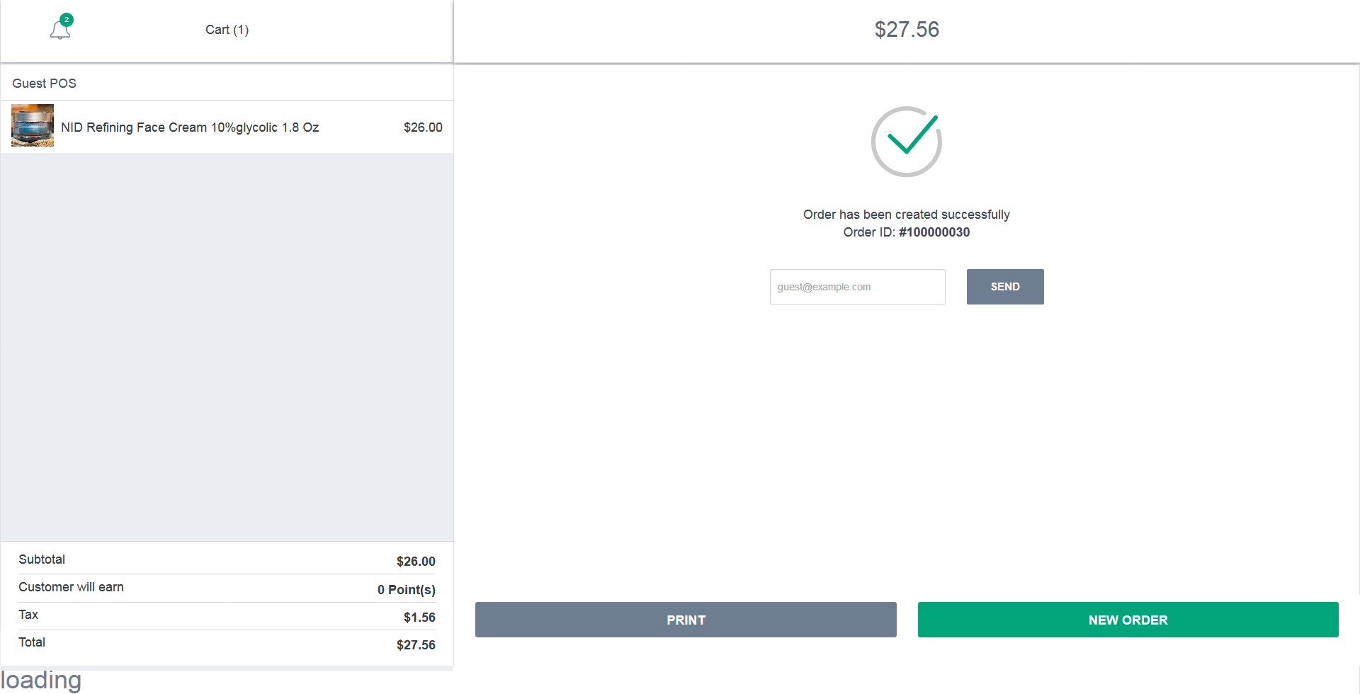Viewport: 1360px width, 694px height.
Task: Click the Customer will earn points row
Action: point(227,588)
